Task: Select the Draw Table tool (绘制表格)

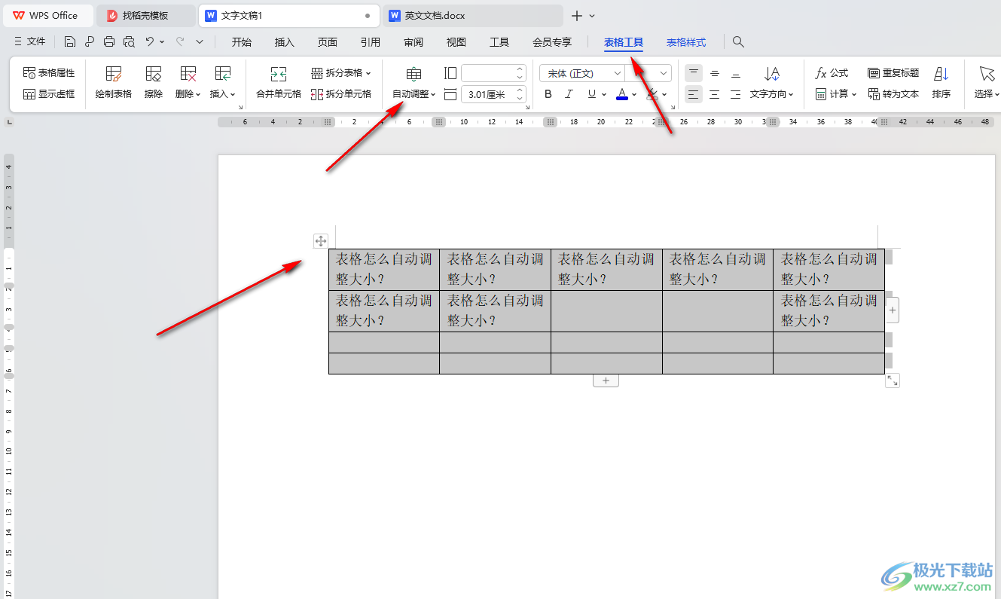Action: click(114, 83)
